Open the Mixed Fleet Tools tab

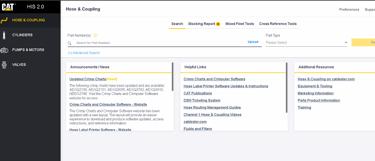240,24
